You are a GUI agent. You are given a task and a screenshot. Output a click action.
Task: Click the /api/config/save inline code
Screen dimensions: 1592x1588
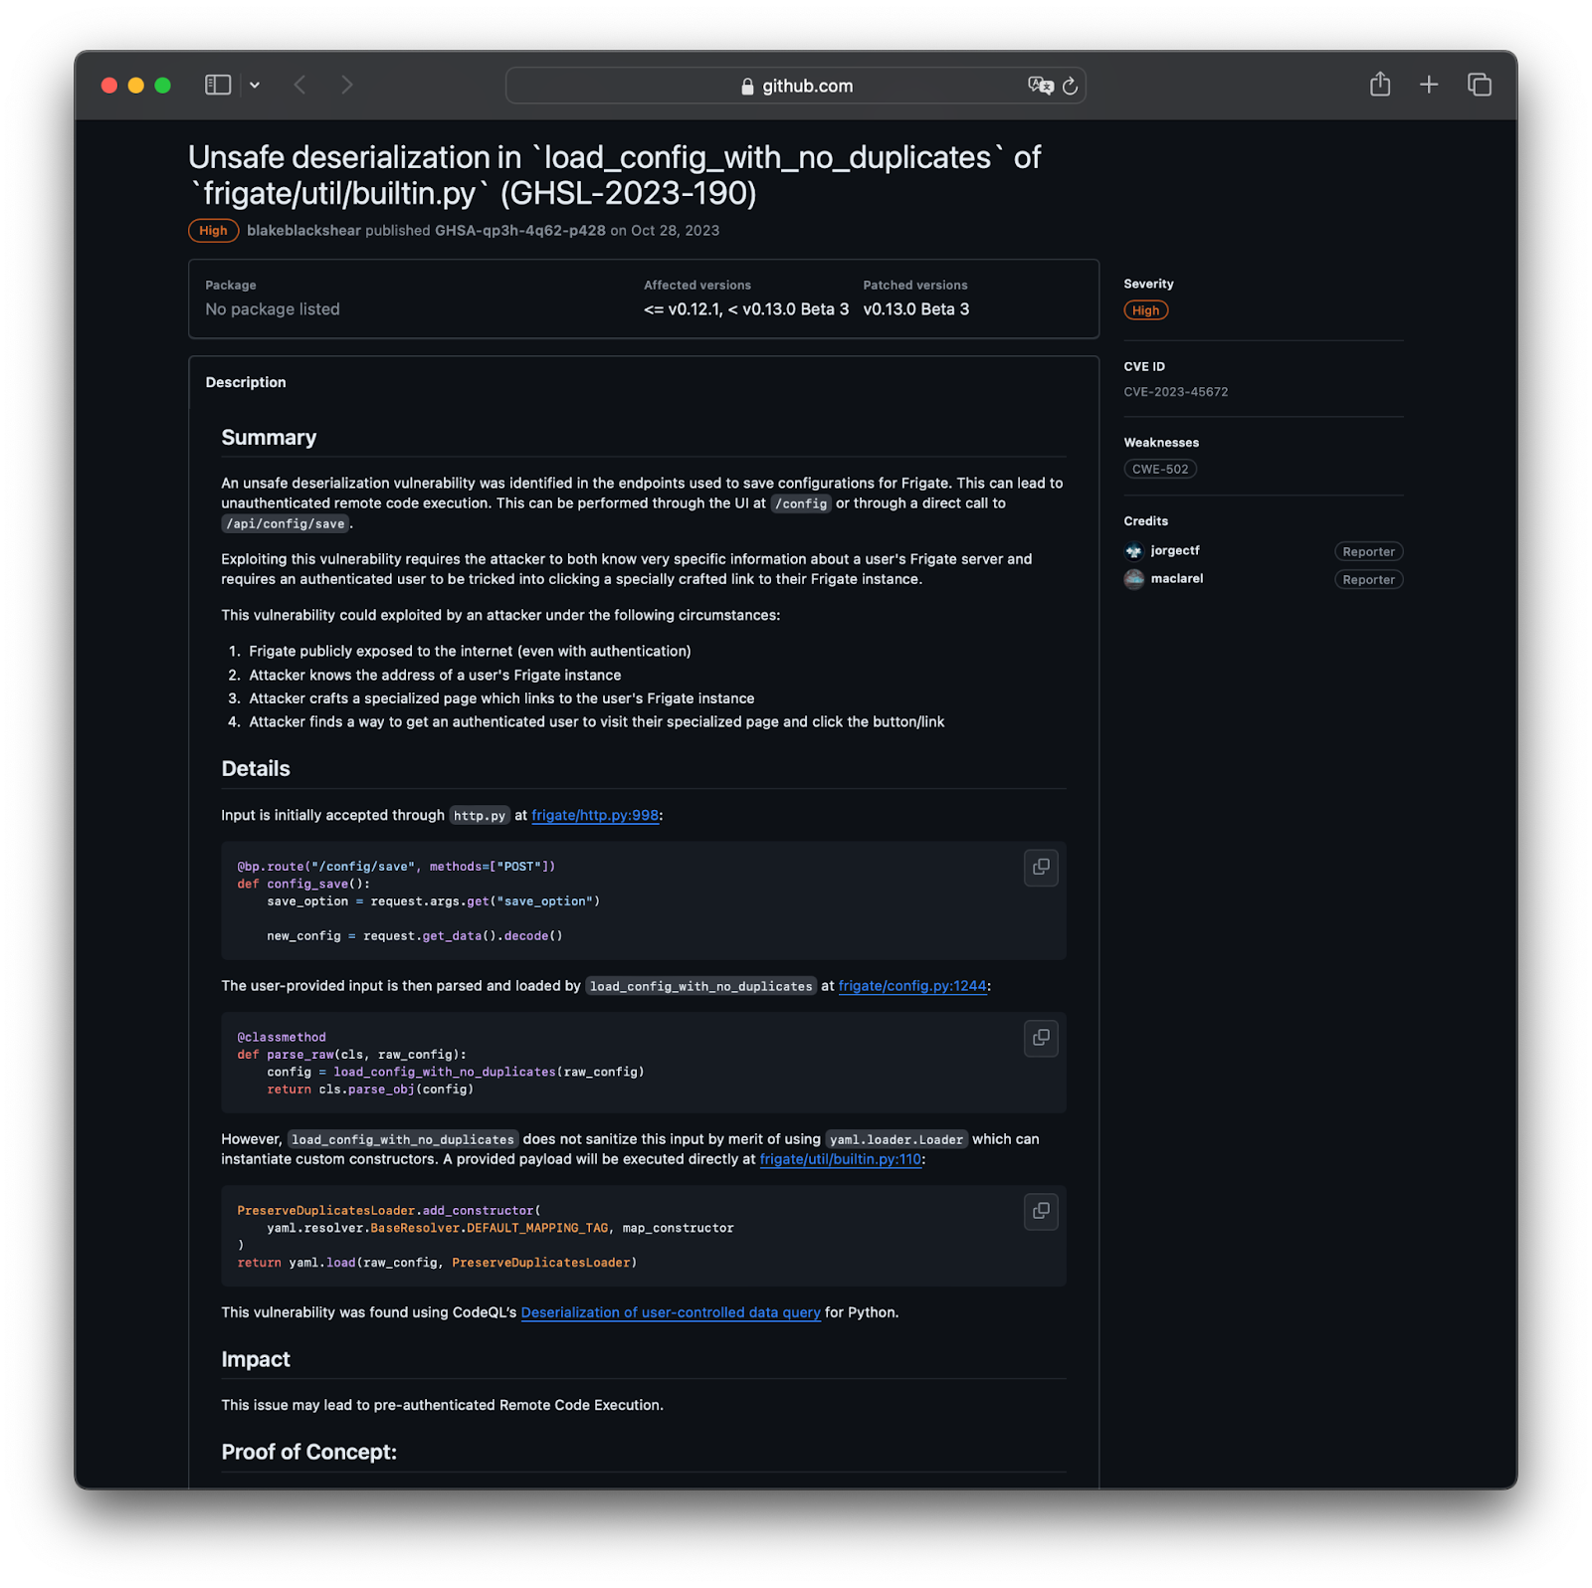click(x=286, y=524)
